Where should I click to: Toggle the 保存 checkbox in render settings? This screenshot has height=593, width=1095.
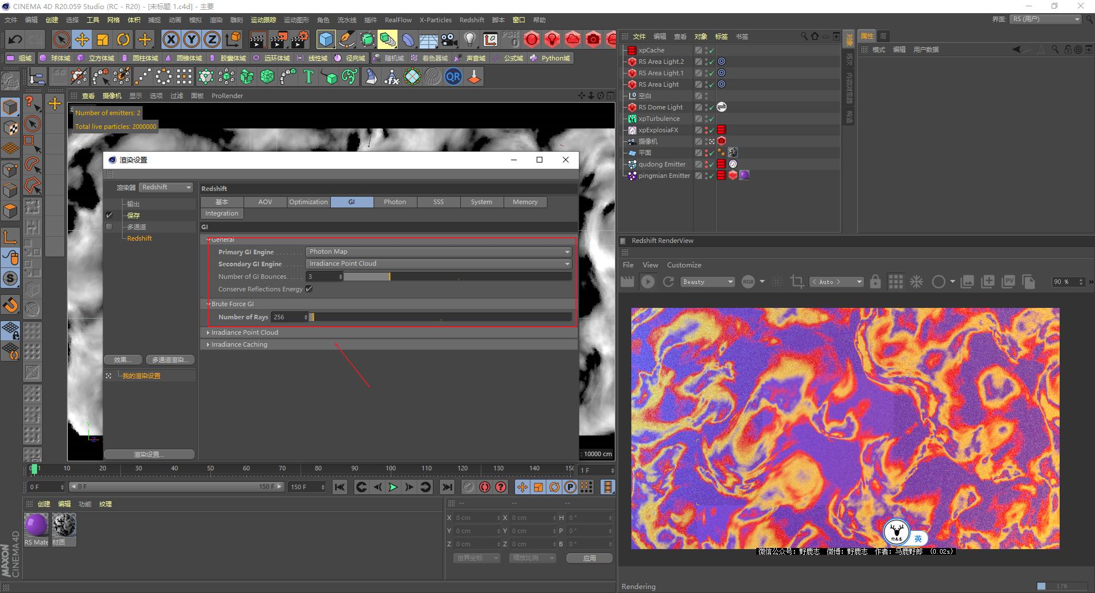tap(109, 215)
